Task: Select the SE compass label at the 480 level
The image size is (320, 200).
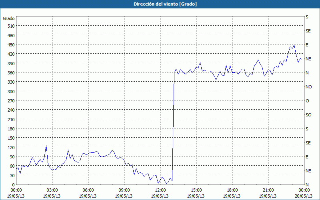Action: pos(308,31)
